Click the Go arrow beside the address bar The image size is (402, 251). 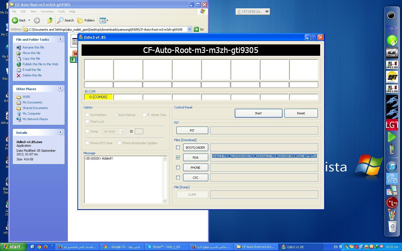point(196,29)
